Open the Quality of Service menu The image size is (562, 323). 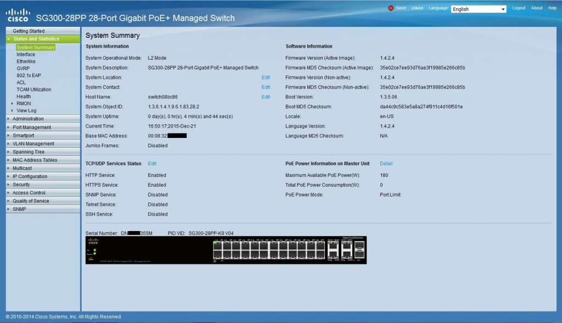[x=43, y=201]
